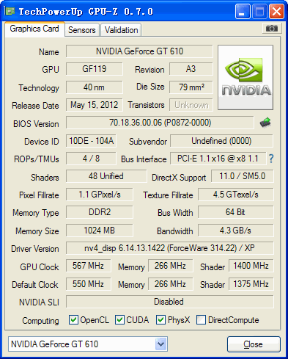The height and width of the screenshot is (359, 288).
Task: Click the GPU Clock field 567 MHz
Action: (89, 266)
